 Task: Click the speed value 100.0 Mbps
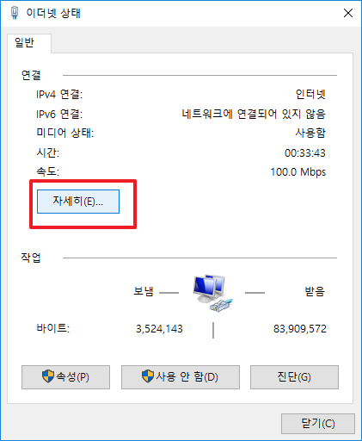pyautogui.click(x=298, y=172)
